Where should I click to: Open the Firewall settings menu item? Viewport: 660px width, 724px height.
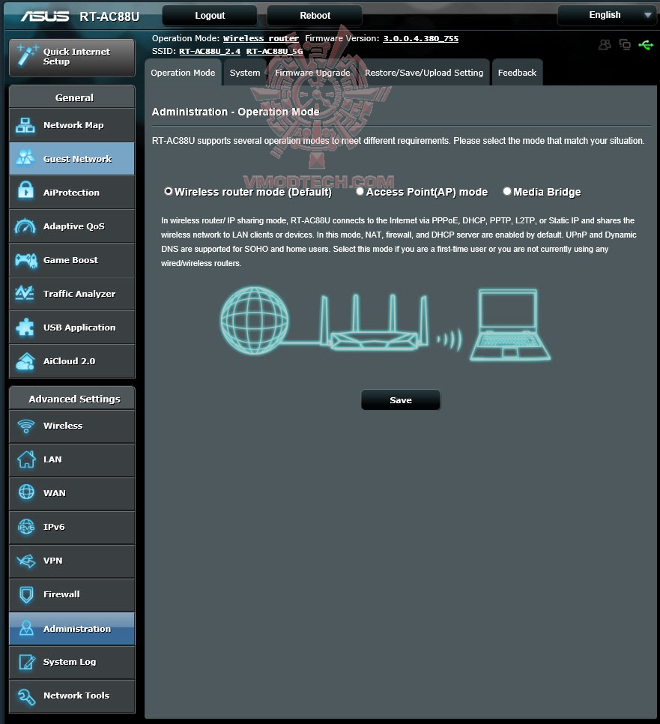pyautogui.click(x=72, y=595)
